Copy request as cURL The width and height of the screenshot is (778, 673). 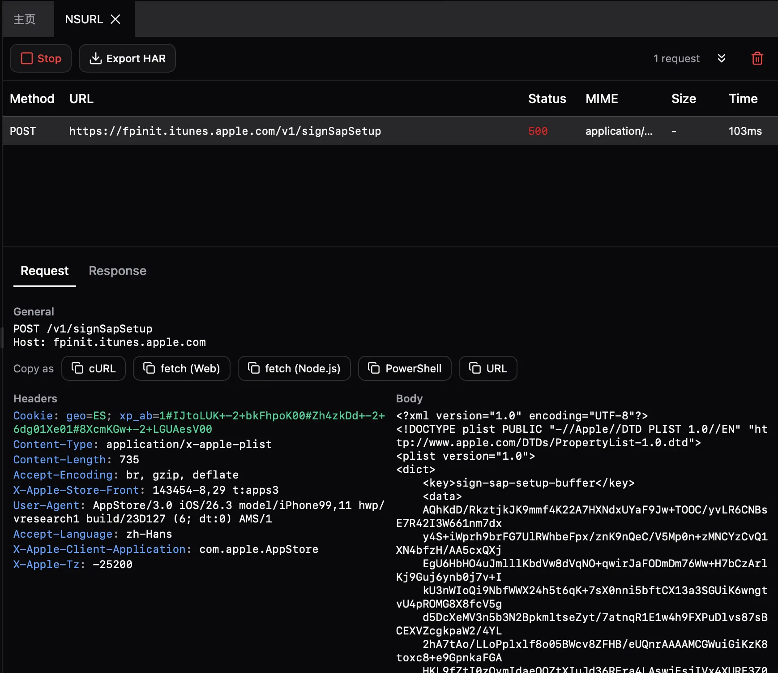click(x=94, y=368)
